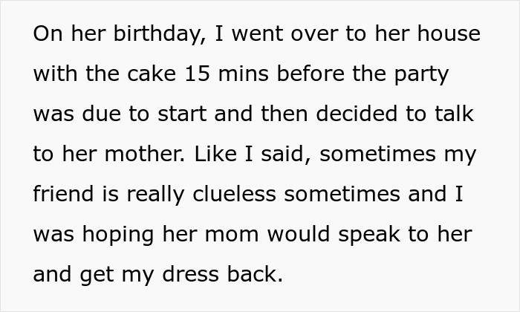Click the text "15 mins"
Screen dimensions: 520x312
(211, 75)
